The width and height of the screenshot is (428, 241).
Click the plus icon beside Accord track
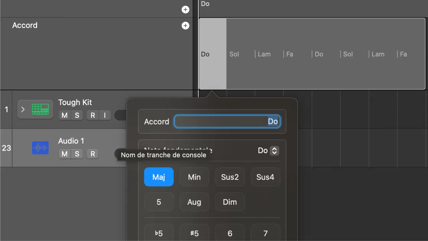185,26
